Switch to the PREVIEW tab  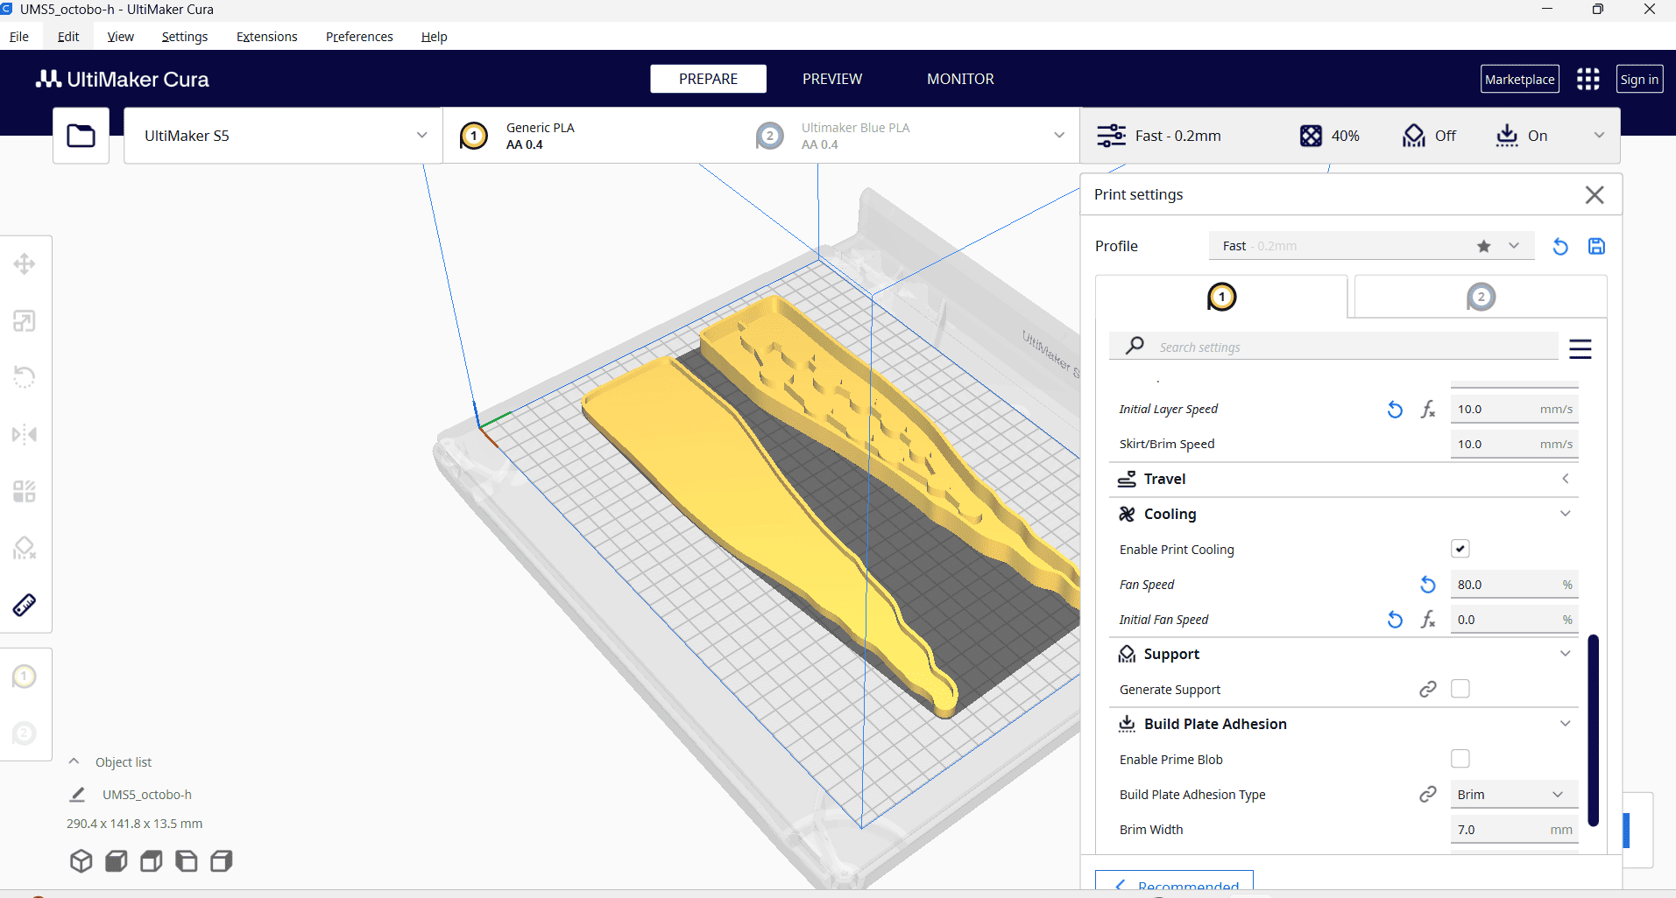pos(831,79)
